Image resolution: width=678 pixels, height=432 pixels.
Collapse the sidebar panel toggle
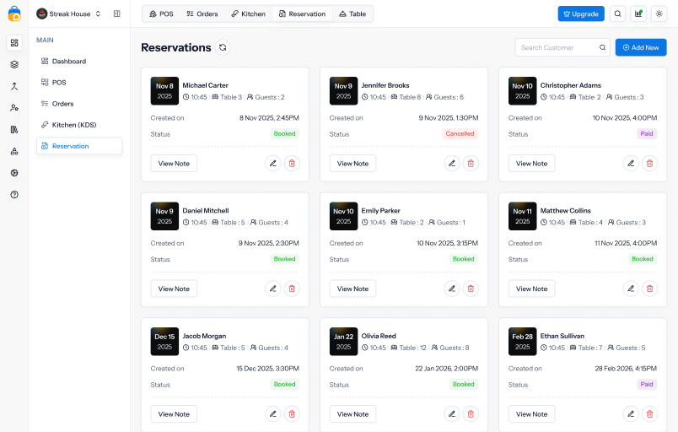(x=116, y=13)
